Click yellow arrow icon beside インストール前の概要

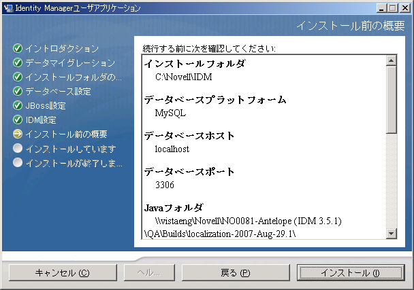[18, 134]
